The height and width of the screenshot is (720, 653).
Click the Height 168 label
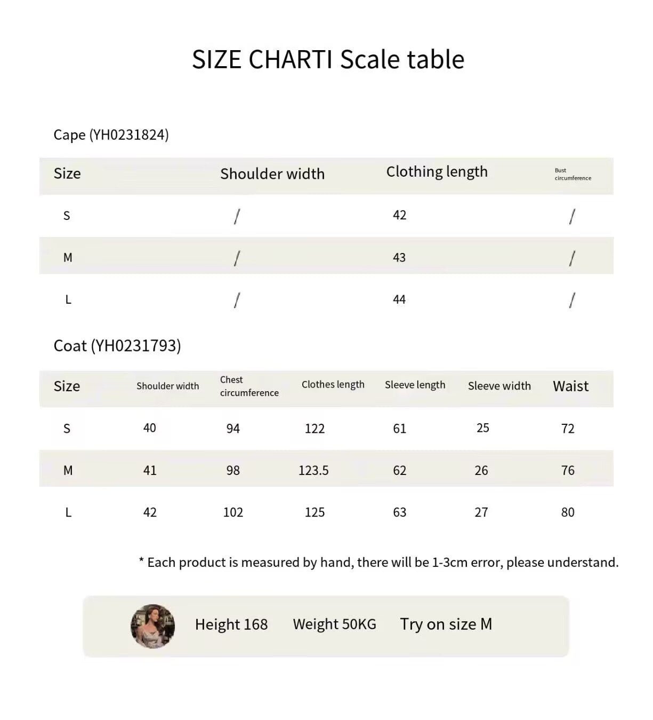pyautogui.click(x=231, y=624)
